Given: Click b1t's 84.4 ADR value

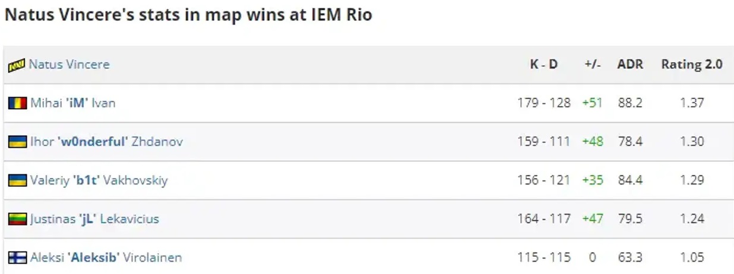Looking at the screenshot, I should tap(630, 180).
